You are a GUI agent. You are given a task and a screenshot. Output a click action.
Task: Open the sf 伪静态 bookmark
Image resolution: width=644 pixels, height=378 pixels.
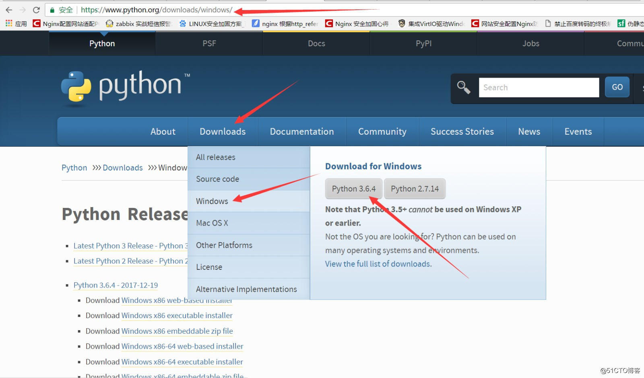coord(631,24)
